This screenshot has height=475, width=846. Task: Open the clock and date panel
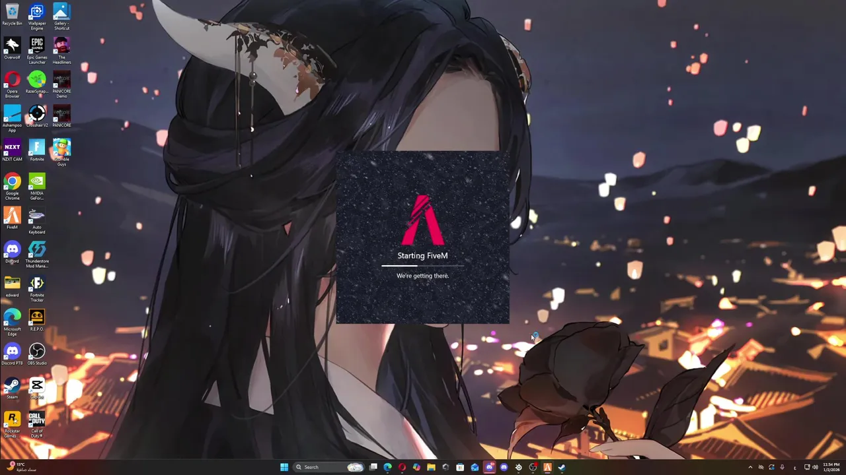click(831, 467)
